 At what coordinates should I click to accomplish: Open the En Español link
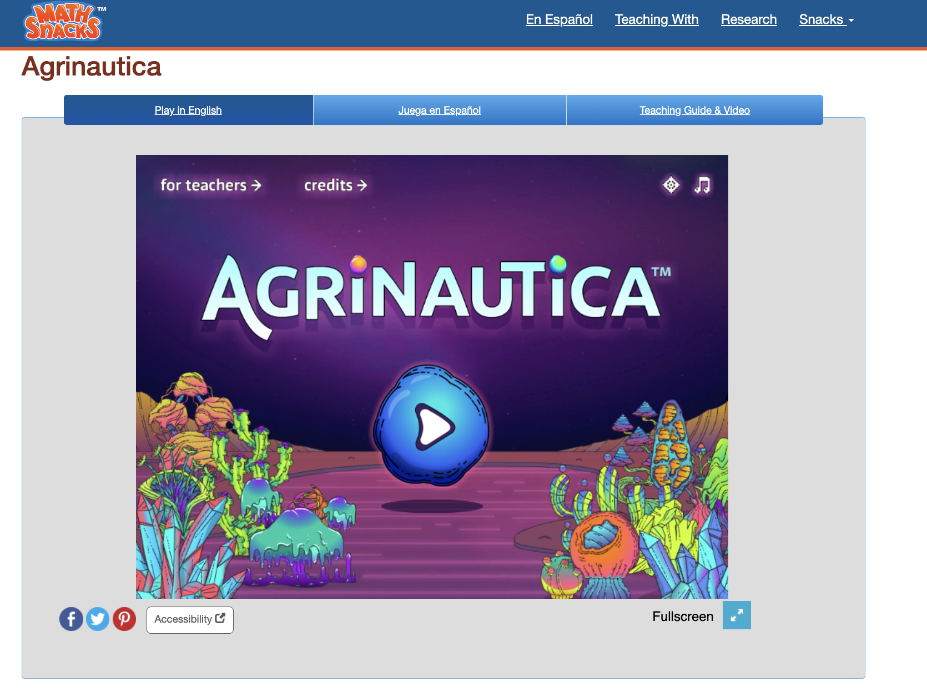[559, 19]
